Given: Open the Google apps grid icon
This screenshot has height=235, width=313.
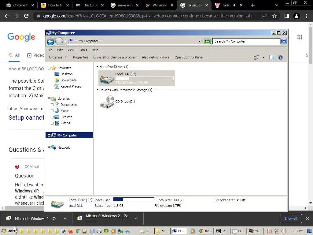Looking at the screenshot, I should tap(300, 37).
